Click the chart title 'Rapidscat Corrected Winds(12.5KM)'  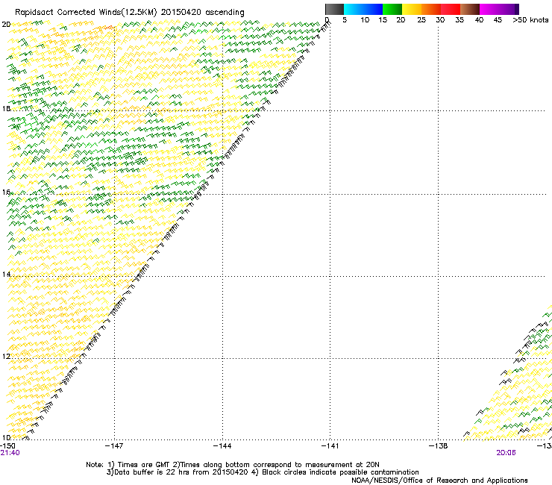point(86,12)
